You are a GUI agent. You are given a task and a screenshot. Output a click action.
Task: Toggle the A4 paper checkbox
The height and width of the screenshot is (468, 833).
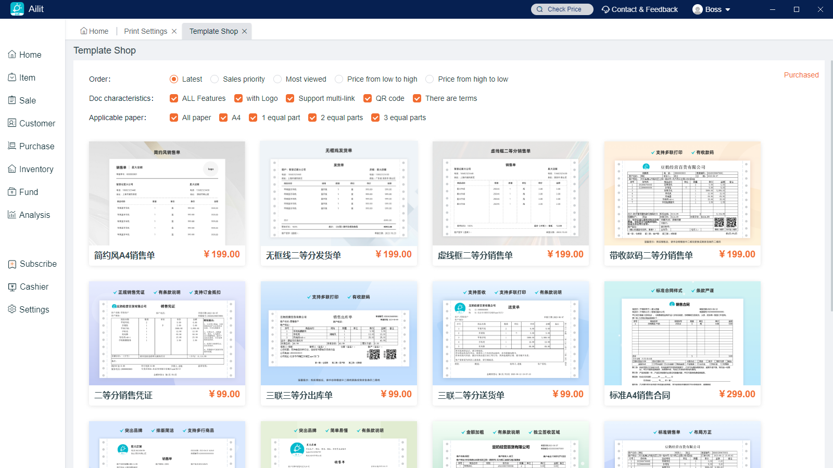223,118
